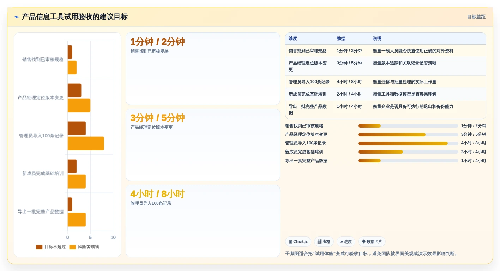Toggle the 风险警戒线 legend swatch
The width and height of the screenshot is (500, 271).
coord(72,247)
